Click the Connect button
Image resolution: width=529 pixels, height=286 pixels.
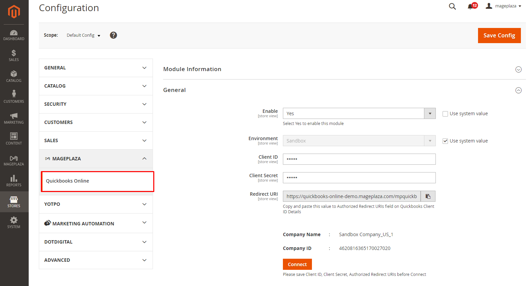tap(297, 264)
